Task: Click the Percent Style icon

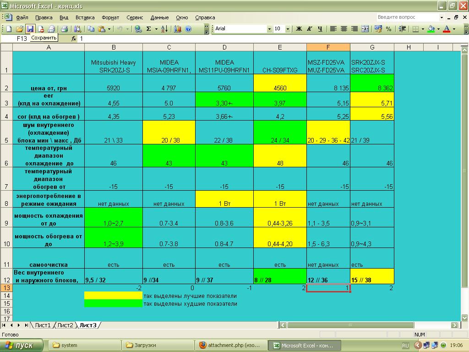Action: pos(388,29)
